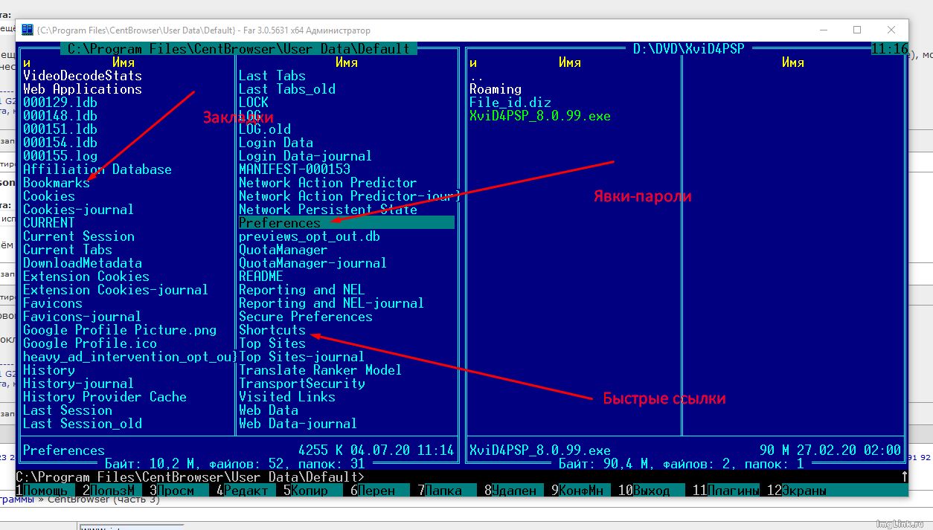Select the History-journal file
The width and height of the screenshot is (933, 530).
pyautogui.click(x=79, y=384)
